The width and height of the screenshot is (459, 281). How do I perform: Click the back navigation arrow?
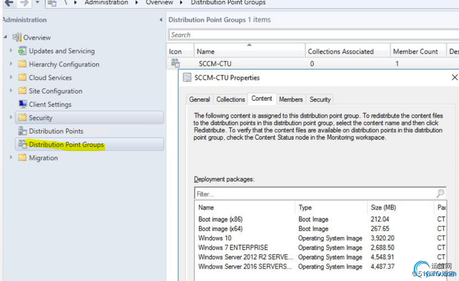pos(9,3)
